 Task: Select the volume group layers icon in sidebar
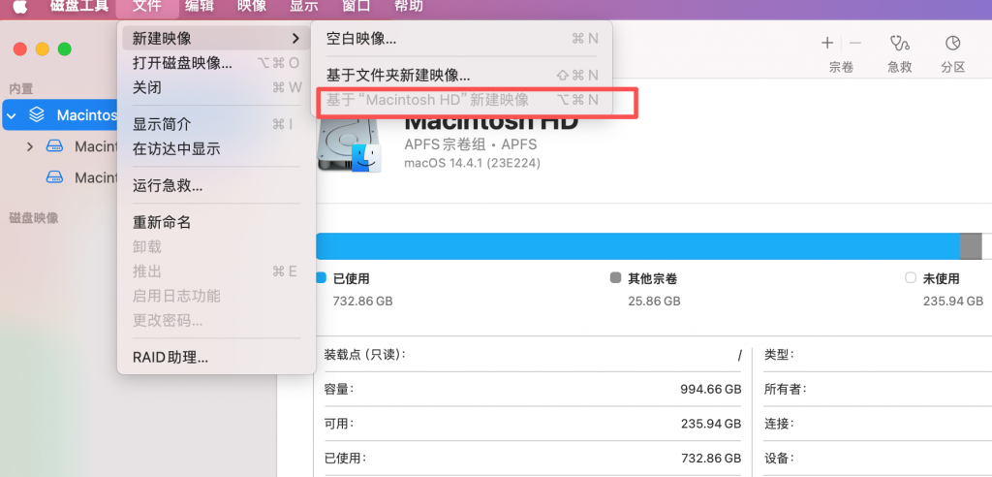(37, 115)
